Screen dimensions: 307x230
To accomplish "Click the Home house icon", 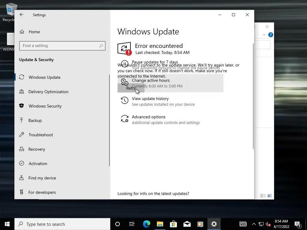I will point(22,32).
